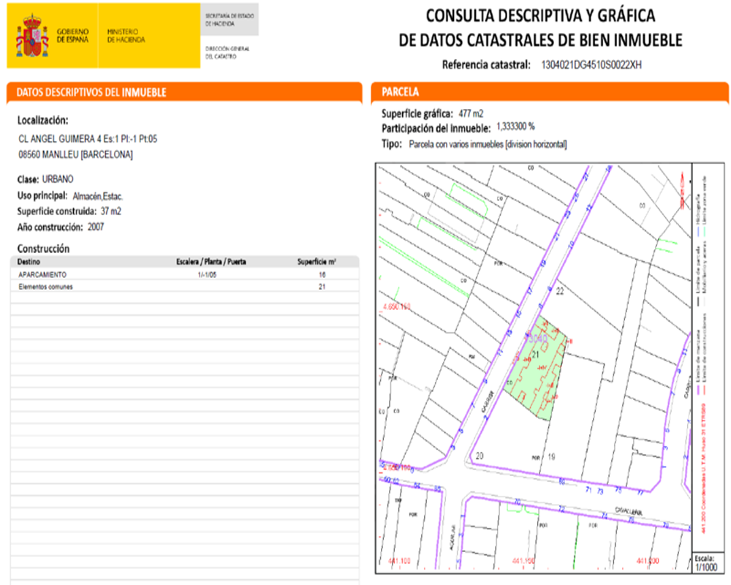Select Uso principal Almacén,Estac. value
This screenshot has height=585, width=731.
tap(97, 197)
